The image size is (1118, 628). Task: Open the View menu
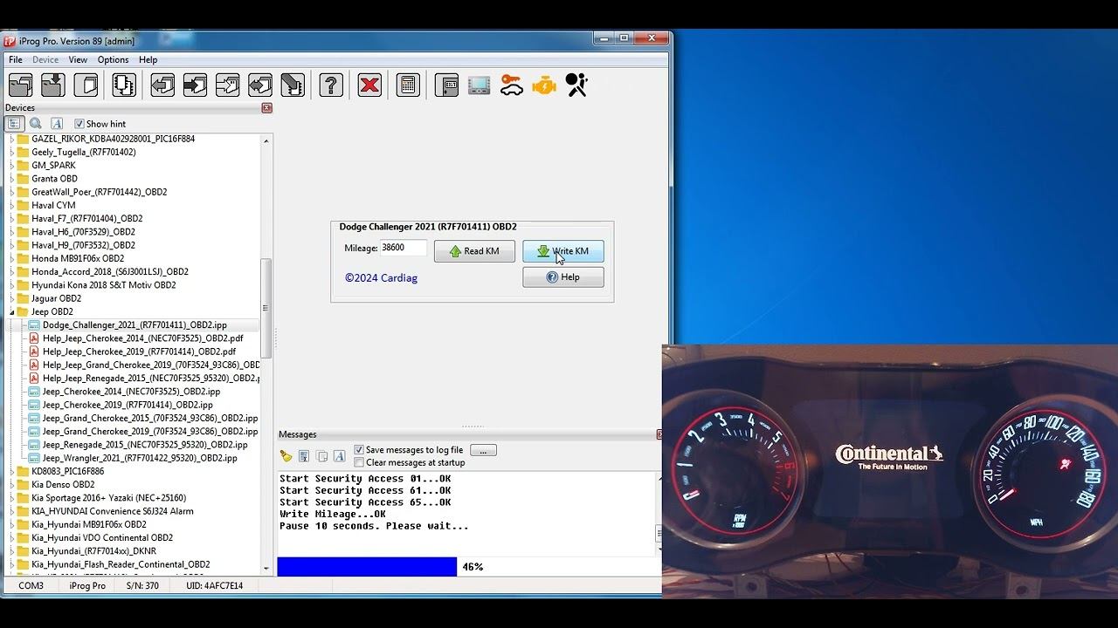click(x=78, y=59)
